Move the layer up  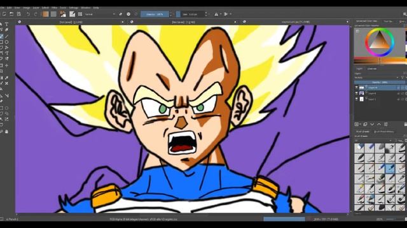379,124
